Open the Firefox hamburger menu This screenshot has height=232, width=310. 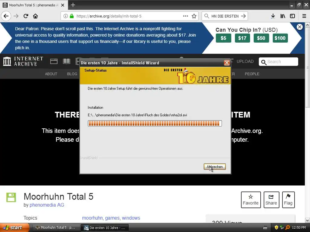[x=304, y=16]
